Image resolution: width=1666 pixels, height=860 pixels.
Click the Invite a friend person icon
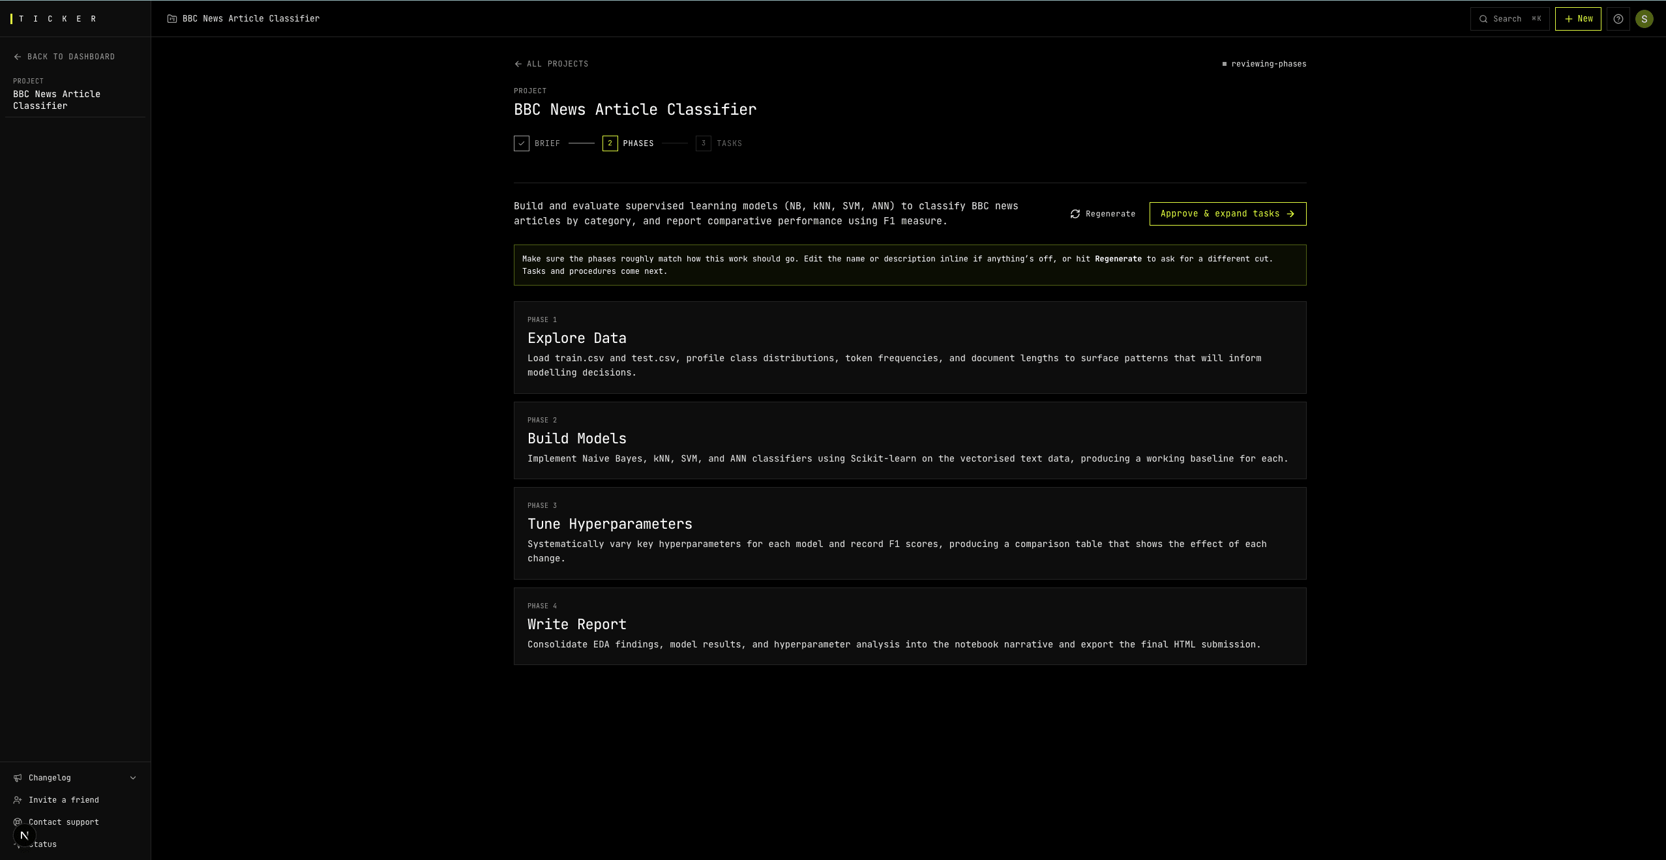click(x=18, y=800)
